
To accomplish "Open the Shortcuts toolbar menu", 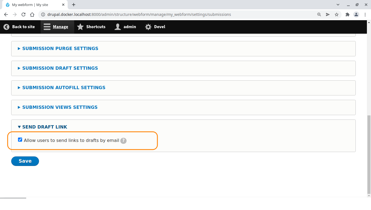I will click(91, 27).
